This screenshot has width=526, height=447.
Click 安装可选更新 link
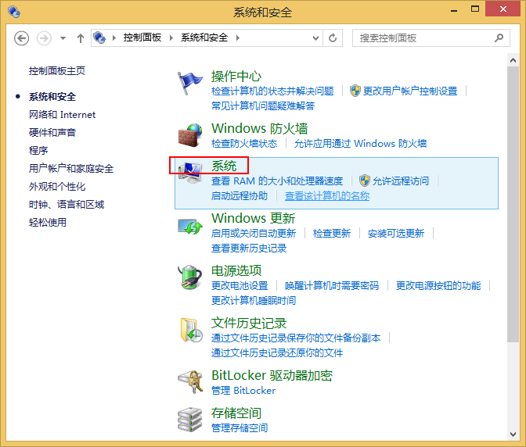point(396,233)
